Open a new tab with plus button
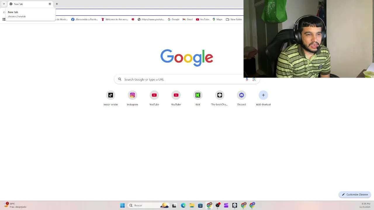 57,4
